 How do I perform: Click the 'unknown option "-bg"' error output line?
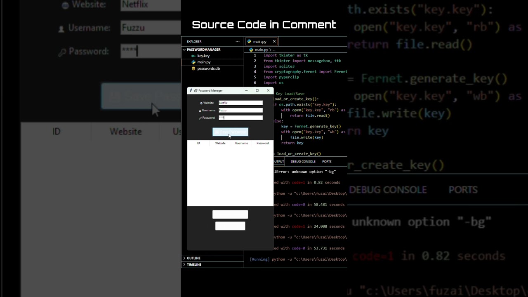pos(305,171)
